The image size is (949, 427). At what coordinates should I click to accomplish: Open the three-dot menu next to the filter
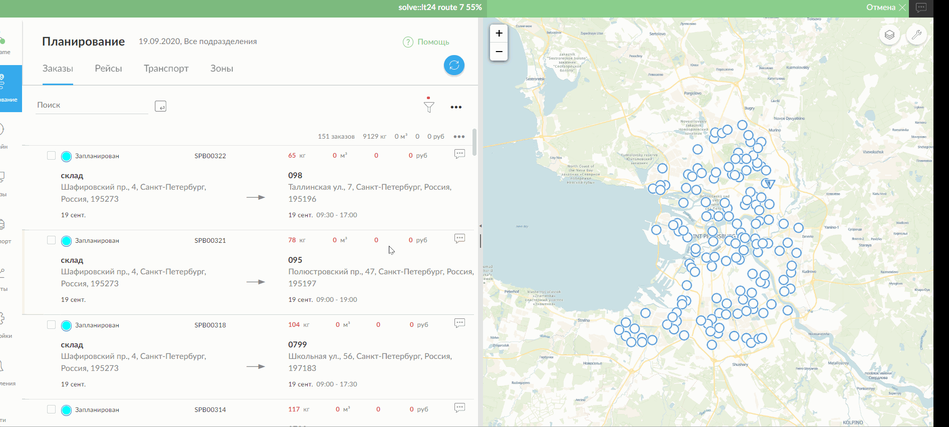pyautogui.click(x=456, y=107)
